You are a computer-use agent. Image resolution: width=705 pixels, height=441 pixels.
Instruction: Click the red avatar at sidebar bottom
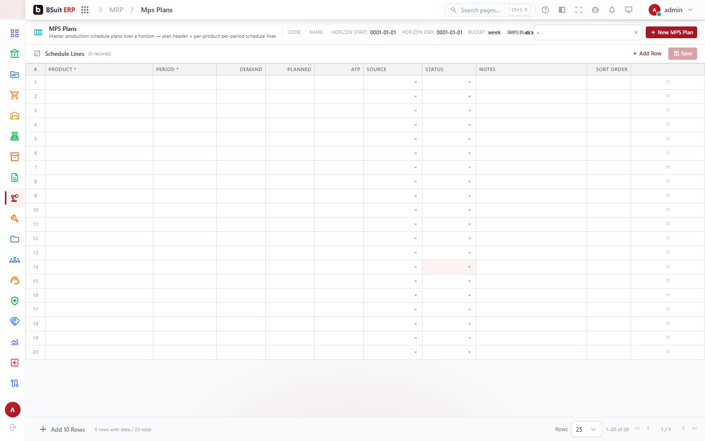[x=13, y=410]
